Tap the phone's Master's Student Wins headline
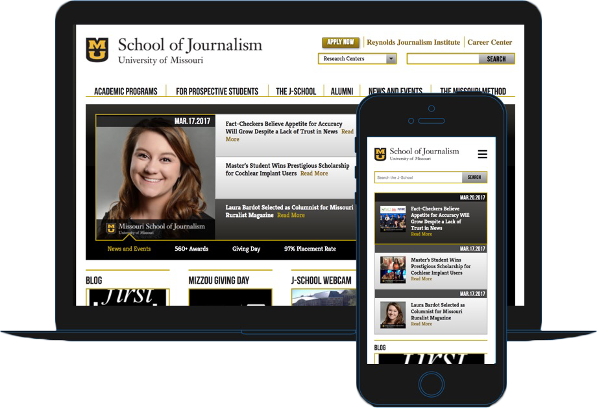Image resolution: width=597 pixels, height=408 pixels. 441,266
